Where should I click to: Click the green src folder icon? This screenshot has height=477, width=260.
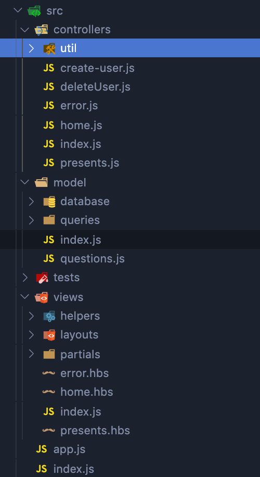coord(34,11)
